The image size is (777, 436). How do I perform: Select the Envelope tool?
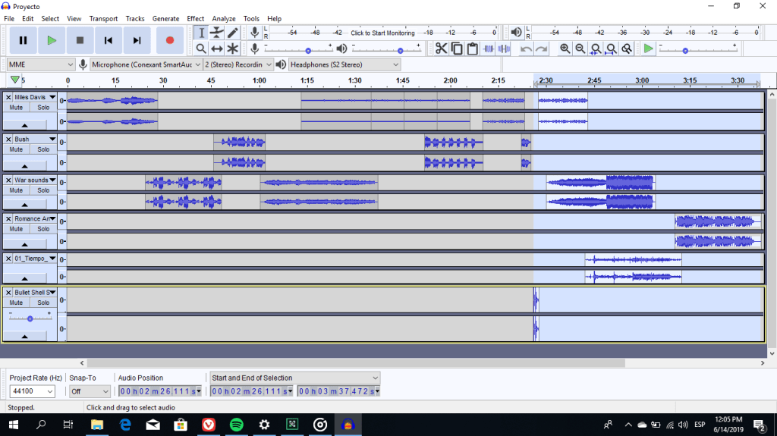point(217,33)
